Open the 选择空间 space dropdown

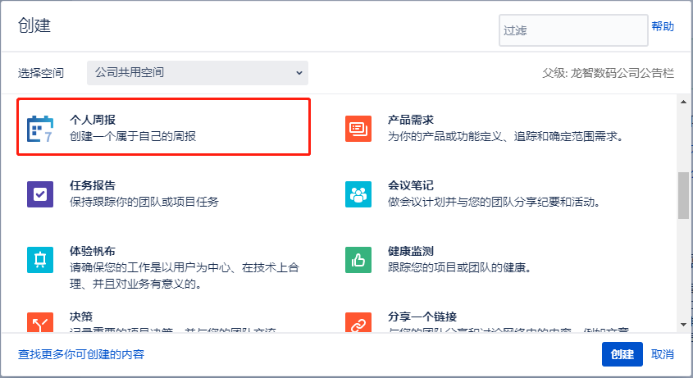pos(198,73)
